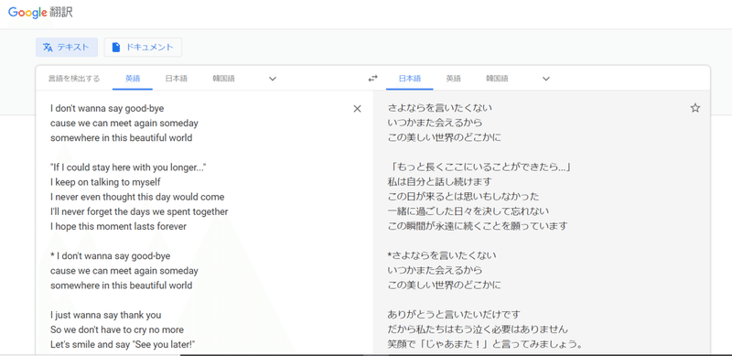Click the Google 翻訳 logo
Screen dimensions: 732x356
point(40,13)
